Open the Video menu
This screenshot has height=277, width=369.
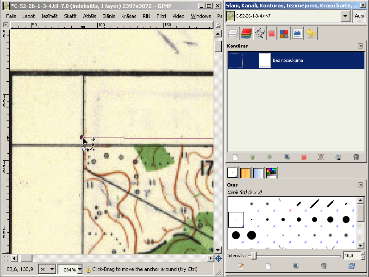click(x=178, y=16)
